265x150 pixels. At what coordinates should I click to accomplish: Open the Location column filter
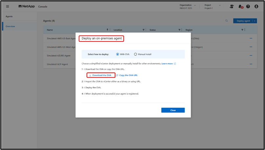144,30
